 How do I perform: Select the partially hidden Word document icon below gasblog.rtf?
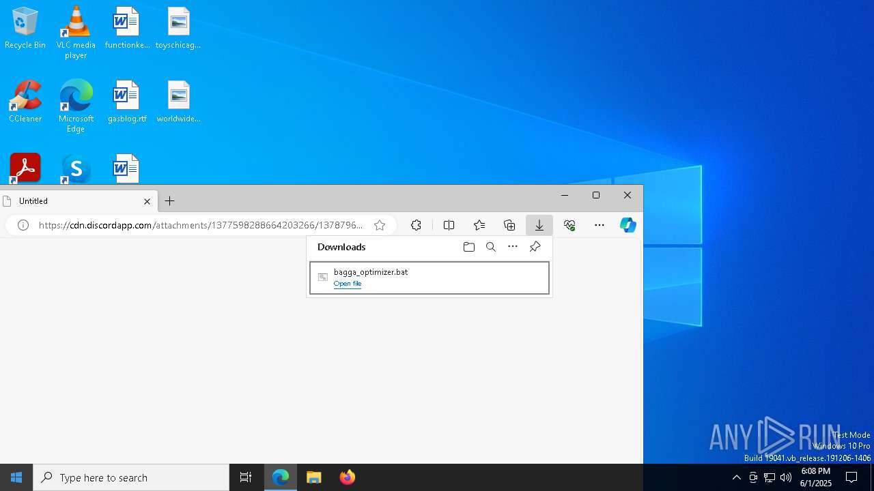(x=126, y=168)
